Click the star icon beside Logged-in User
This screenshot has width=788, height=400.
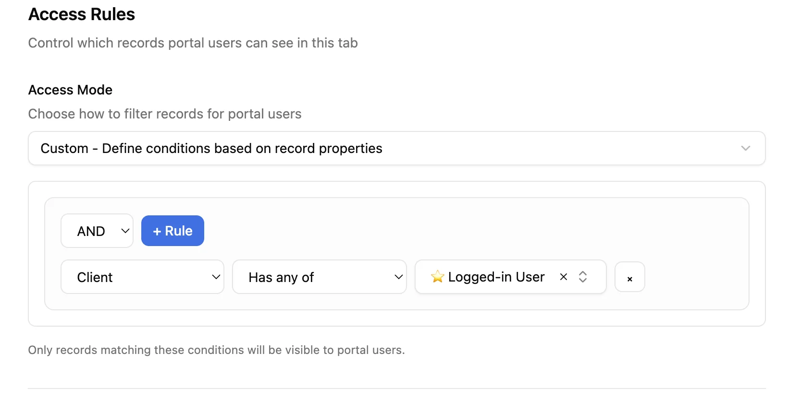tap(437, 277)
